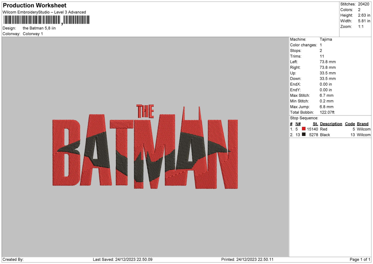This screenshot has width=373, height=264.
Task: Click the stitch count 5278
Action: (314, 135)
